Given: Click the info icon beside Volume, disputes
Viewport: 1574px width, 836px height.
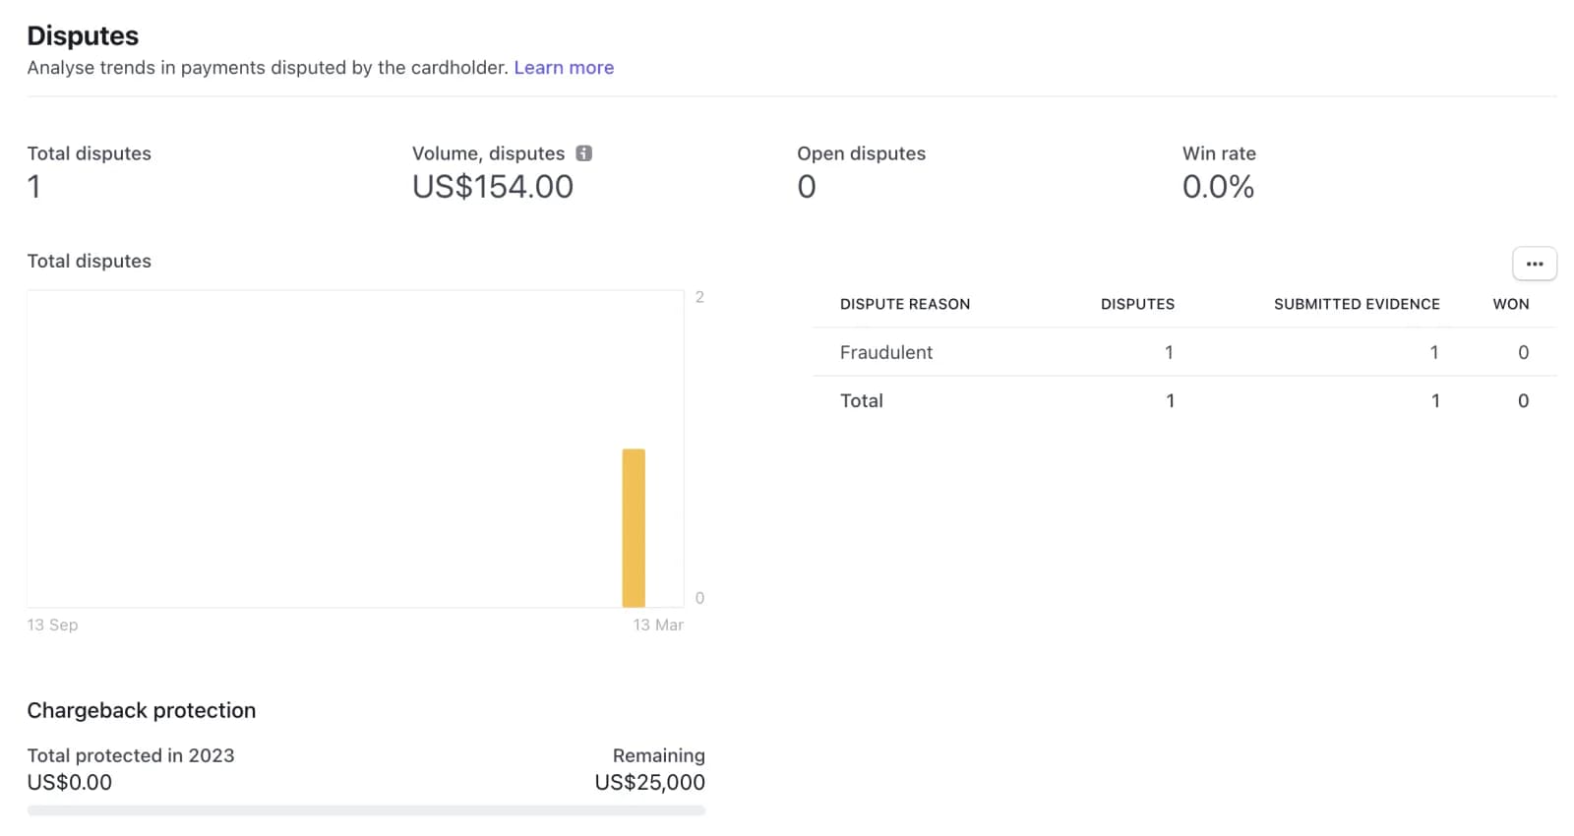Looking at the screenshot, I should [583, 153].
